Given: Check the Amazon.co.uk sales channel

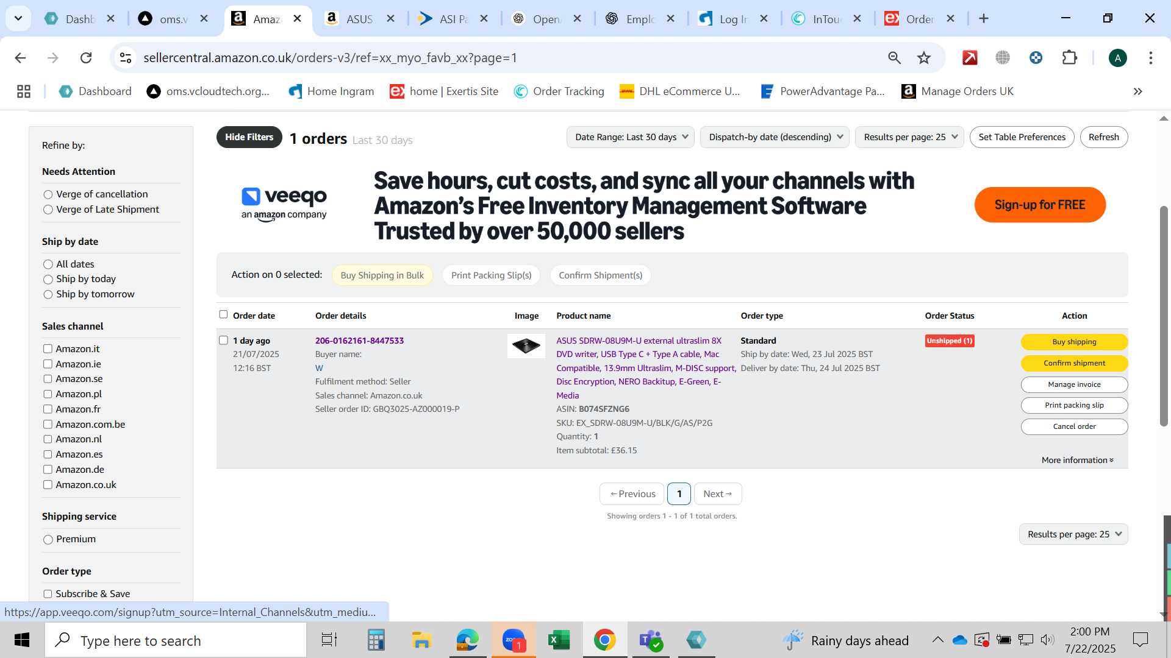Looking at the screenshot, I should (x=48, y=484).
